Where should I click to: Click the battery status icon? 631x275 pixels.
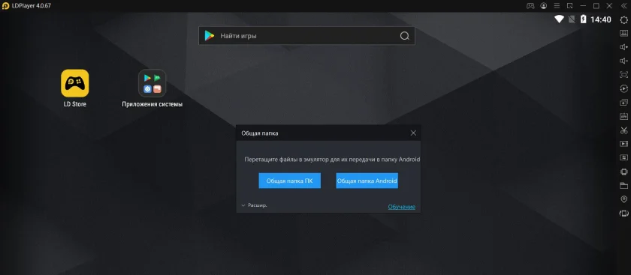(x=583, y=19)
